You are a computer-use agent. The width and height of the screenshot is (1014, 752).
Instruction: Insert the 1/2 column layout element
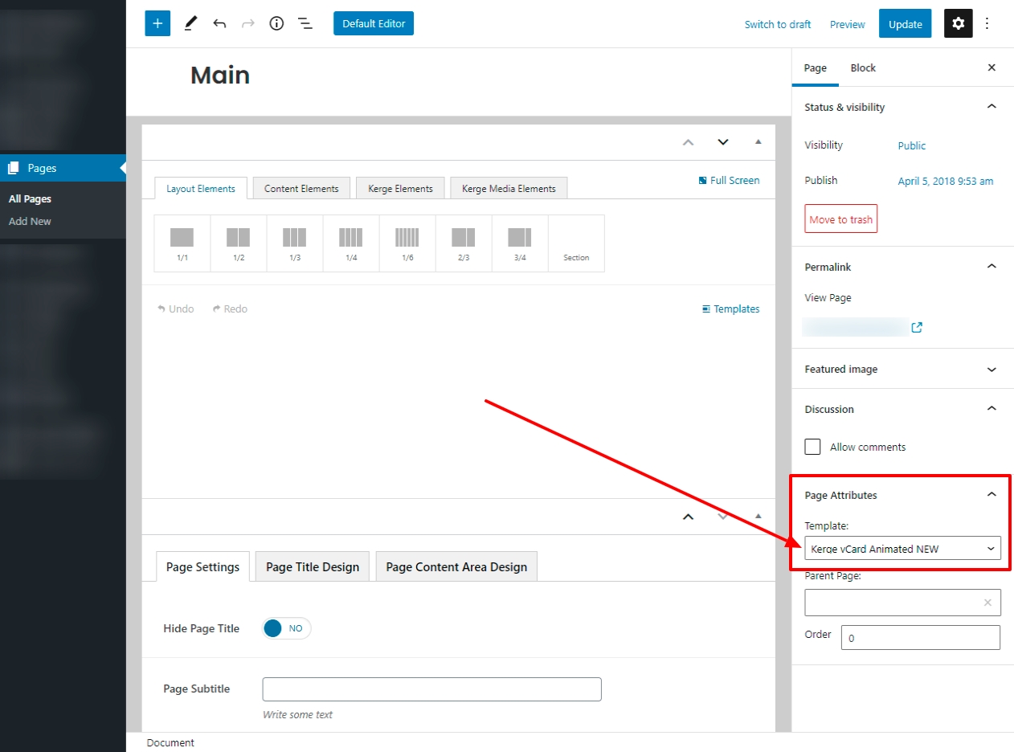(238, 243)
